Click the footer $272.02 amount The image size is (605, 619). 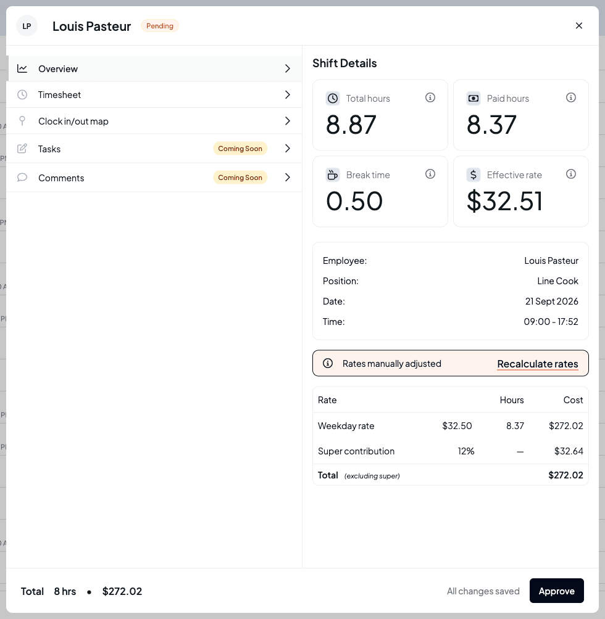tap(122, 591)
